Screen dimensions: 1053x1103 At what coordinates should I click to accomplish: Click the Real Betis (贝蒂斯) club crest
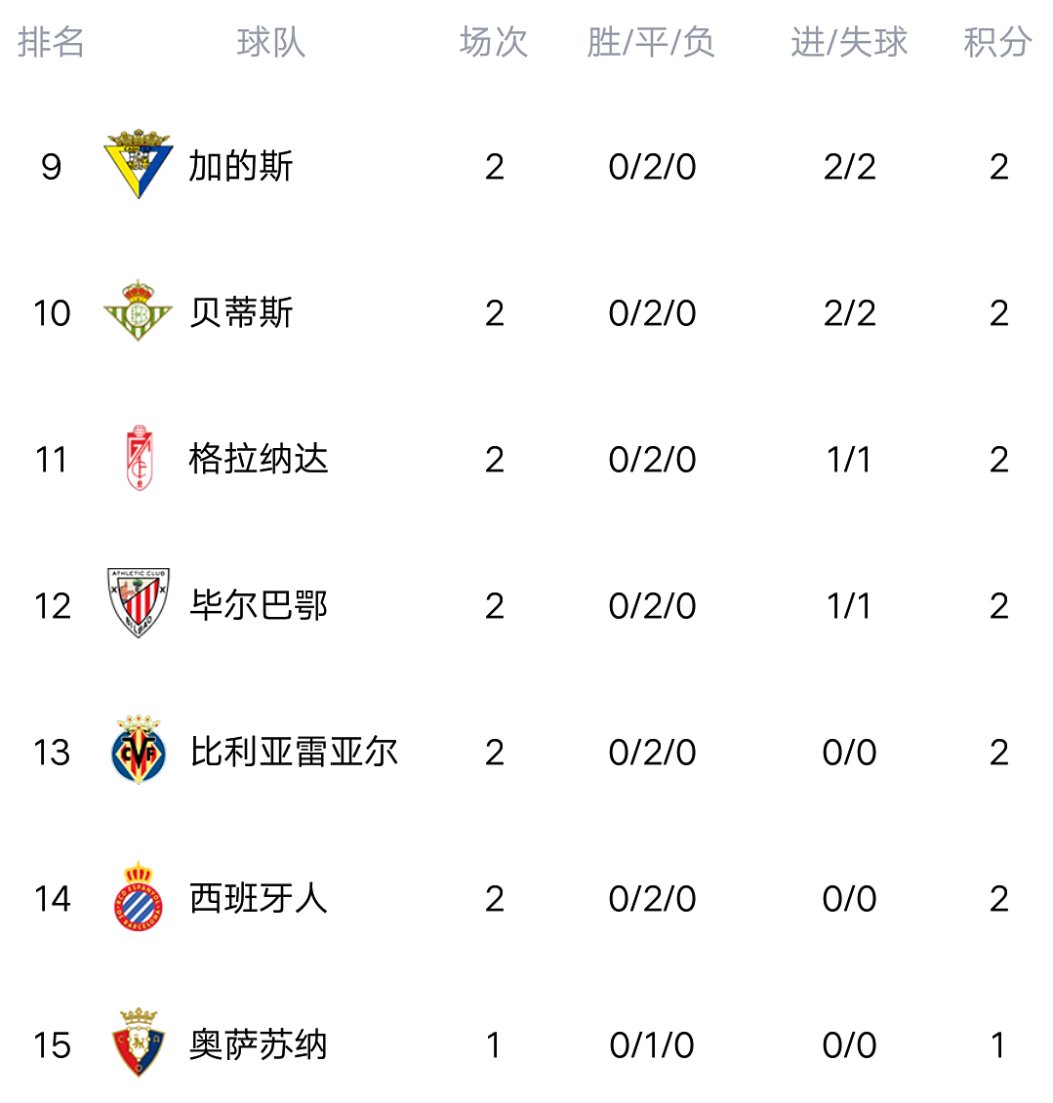(x=138, y=311)
